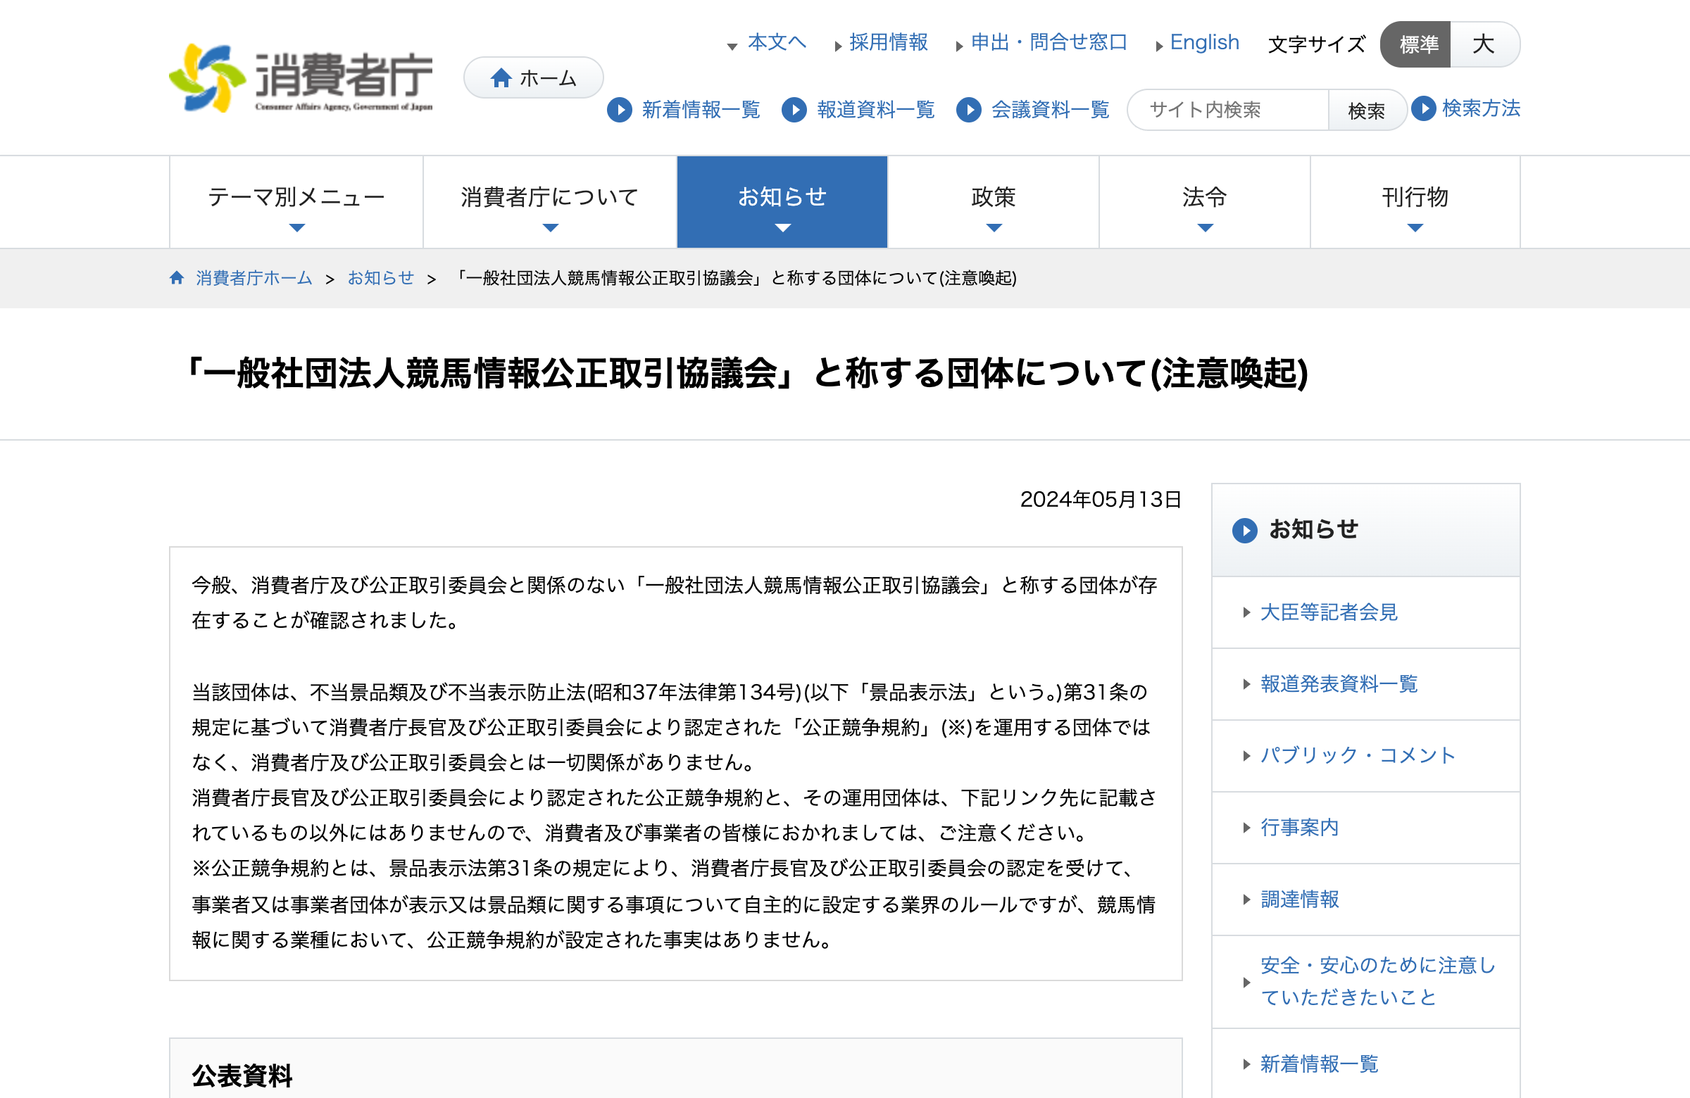Click the date 2024年05月13日
The width and height of the screenshot is (1690, 1098).
[1101, 500]
